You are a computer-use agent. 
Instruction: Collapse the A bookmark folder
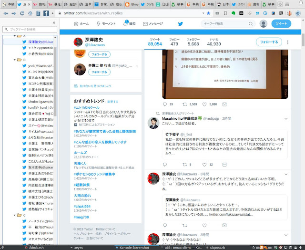coord(15,36)
